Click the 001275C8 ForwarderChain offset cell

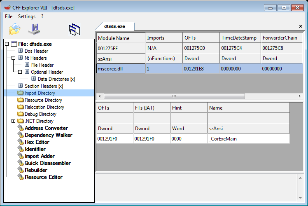[282, 48]
